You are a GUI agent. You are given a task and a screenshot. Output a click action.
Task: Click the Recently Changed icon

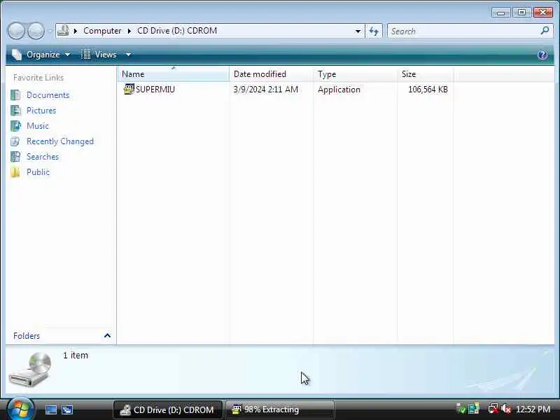coord(15,141)
